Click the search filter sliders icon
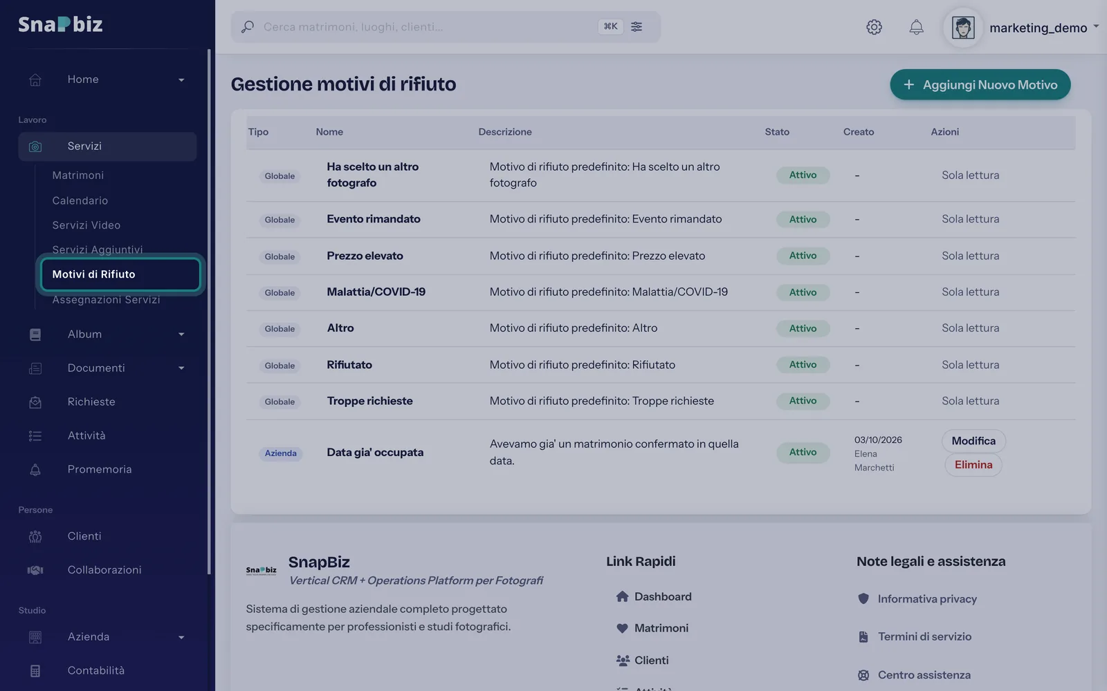This screenshot has height=691, width=1107. coord(637,26)
